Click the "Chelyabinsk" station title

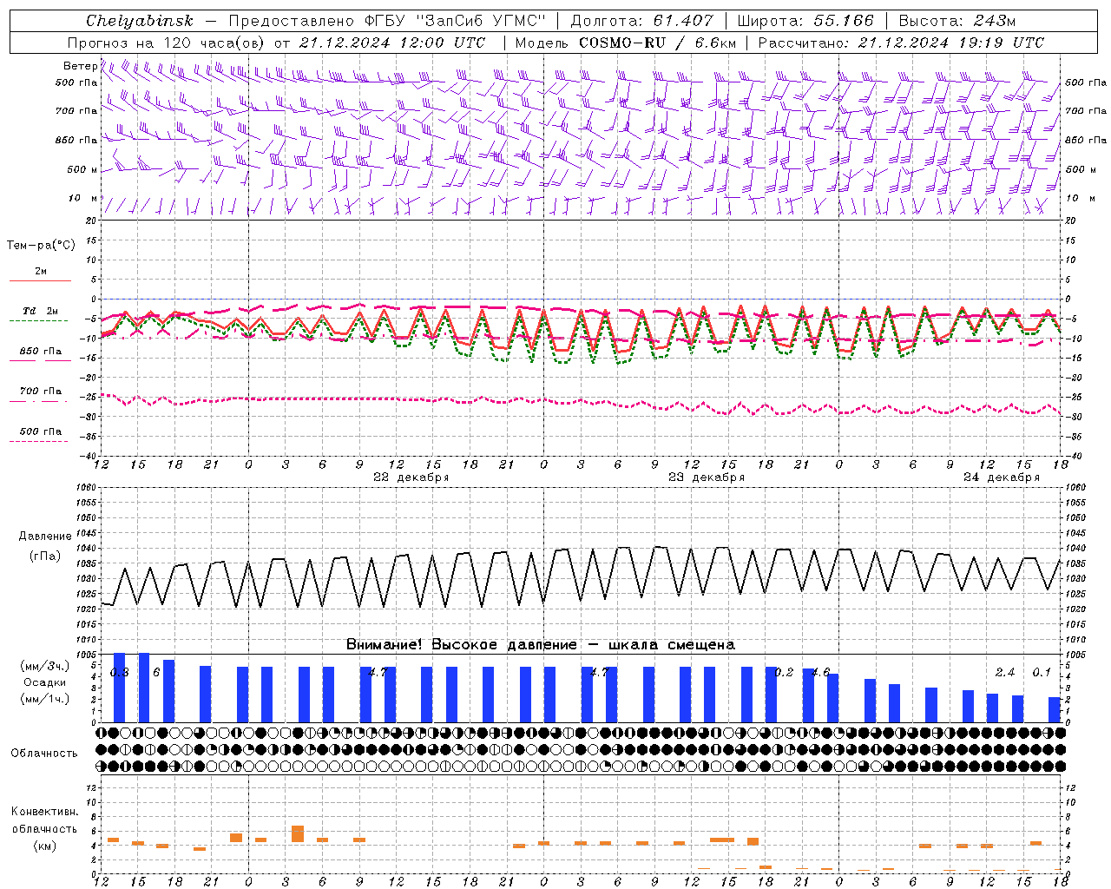[140, 21]
